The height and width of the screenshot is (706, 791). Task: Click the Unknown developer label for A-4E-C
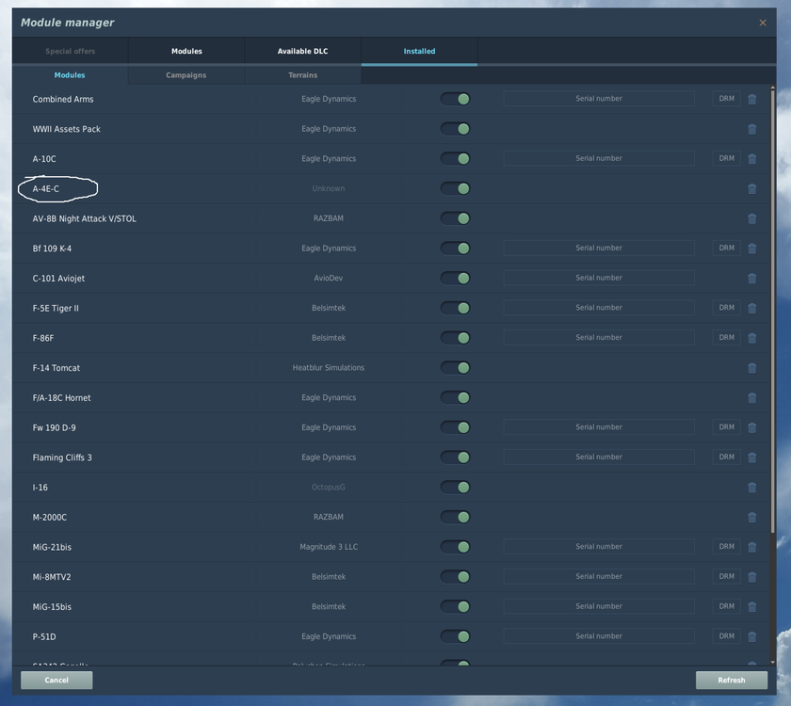pyautogui.click(x=329, y=188)
